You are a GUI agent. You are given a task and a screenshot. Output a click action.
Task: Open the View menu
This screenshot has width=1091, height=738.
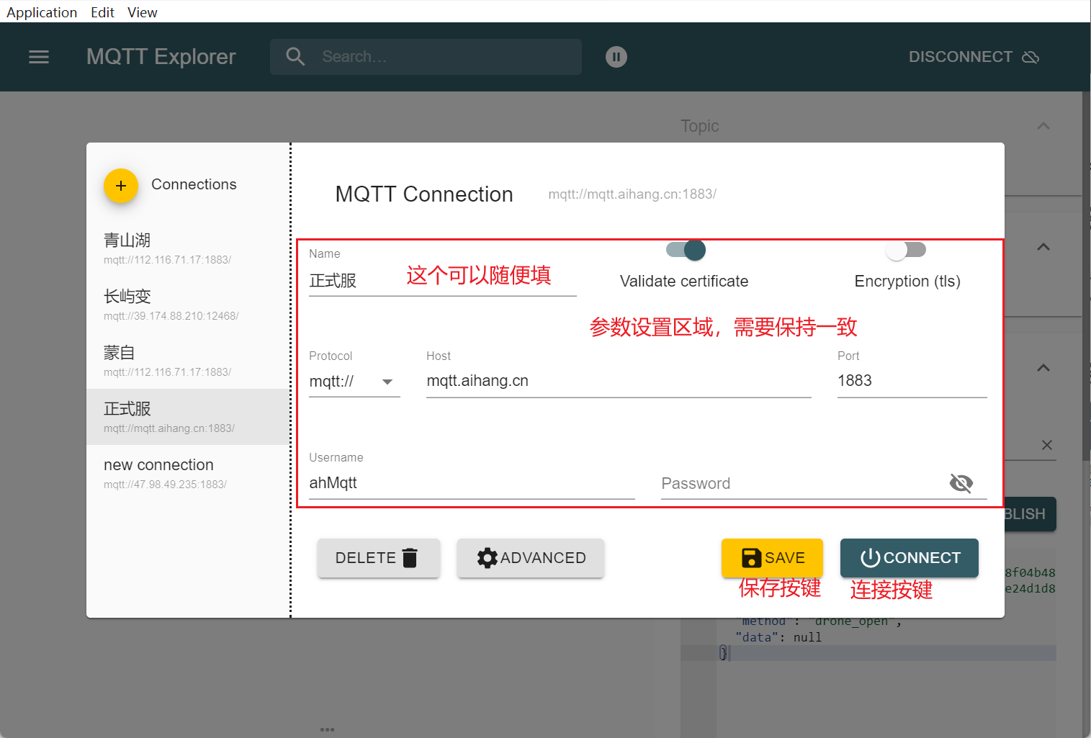point(142,12)
